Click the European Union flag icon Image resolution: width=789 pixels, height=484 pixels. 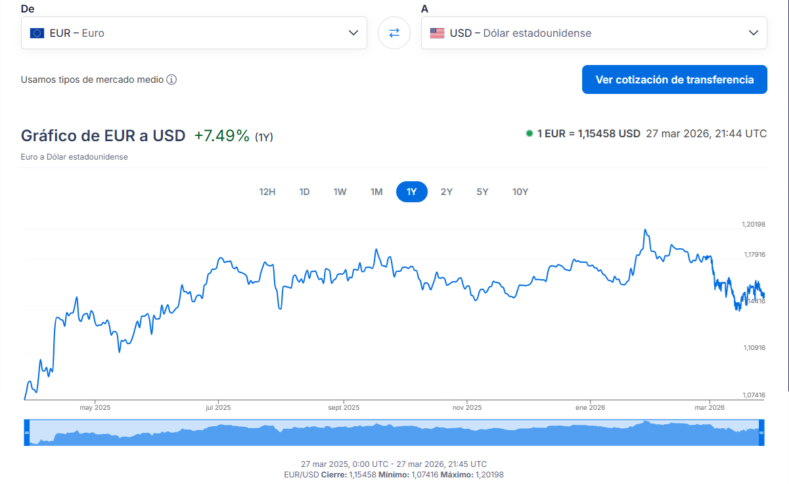coord(37,33)
